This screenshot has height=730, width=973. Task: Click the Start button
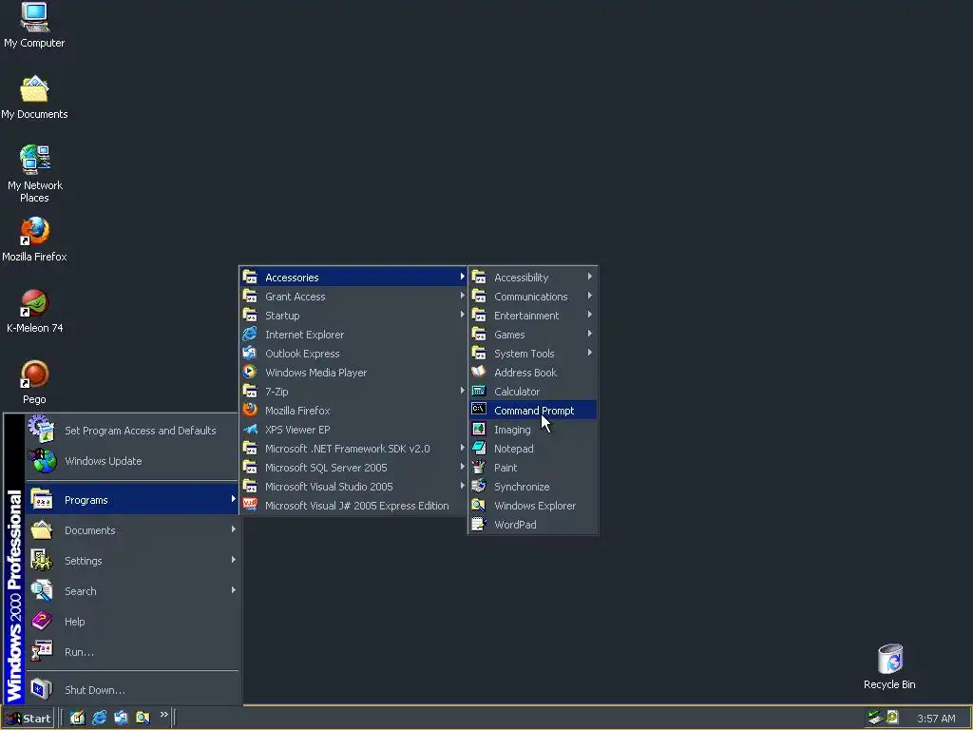point(28,719)
